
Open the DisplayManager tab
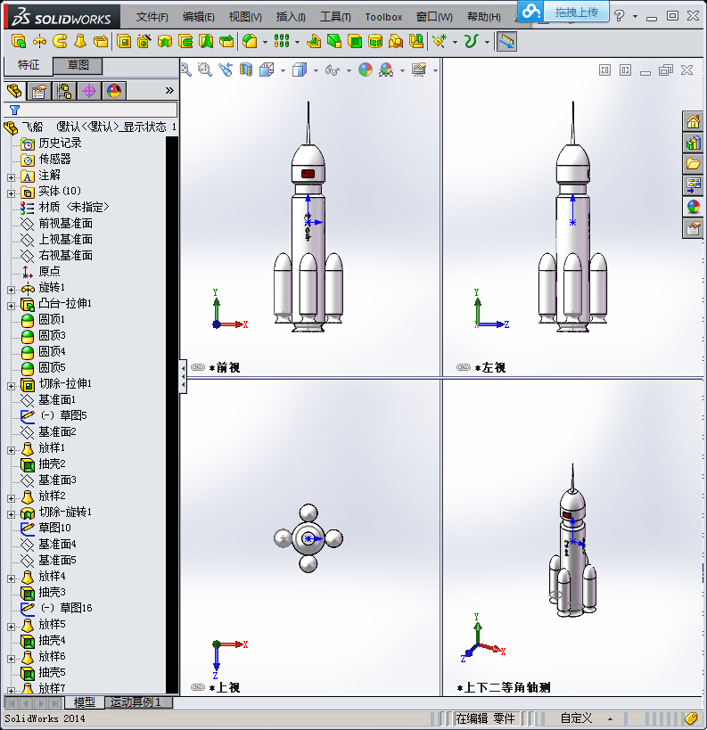point(114,90)
